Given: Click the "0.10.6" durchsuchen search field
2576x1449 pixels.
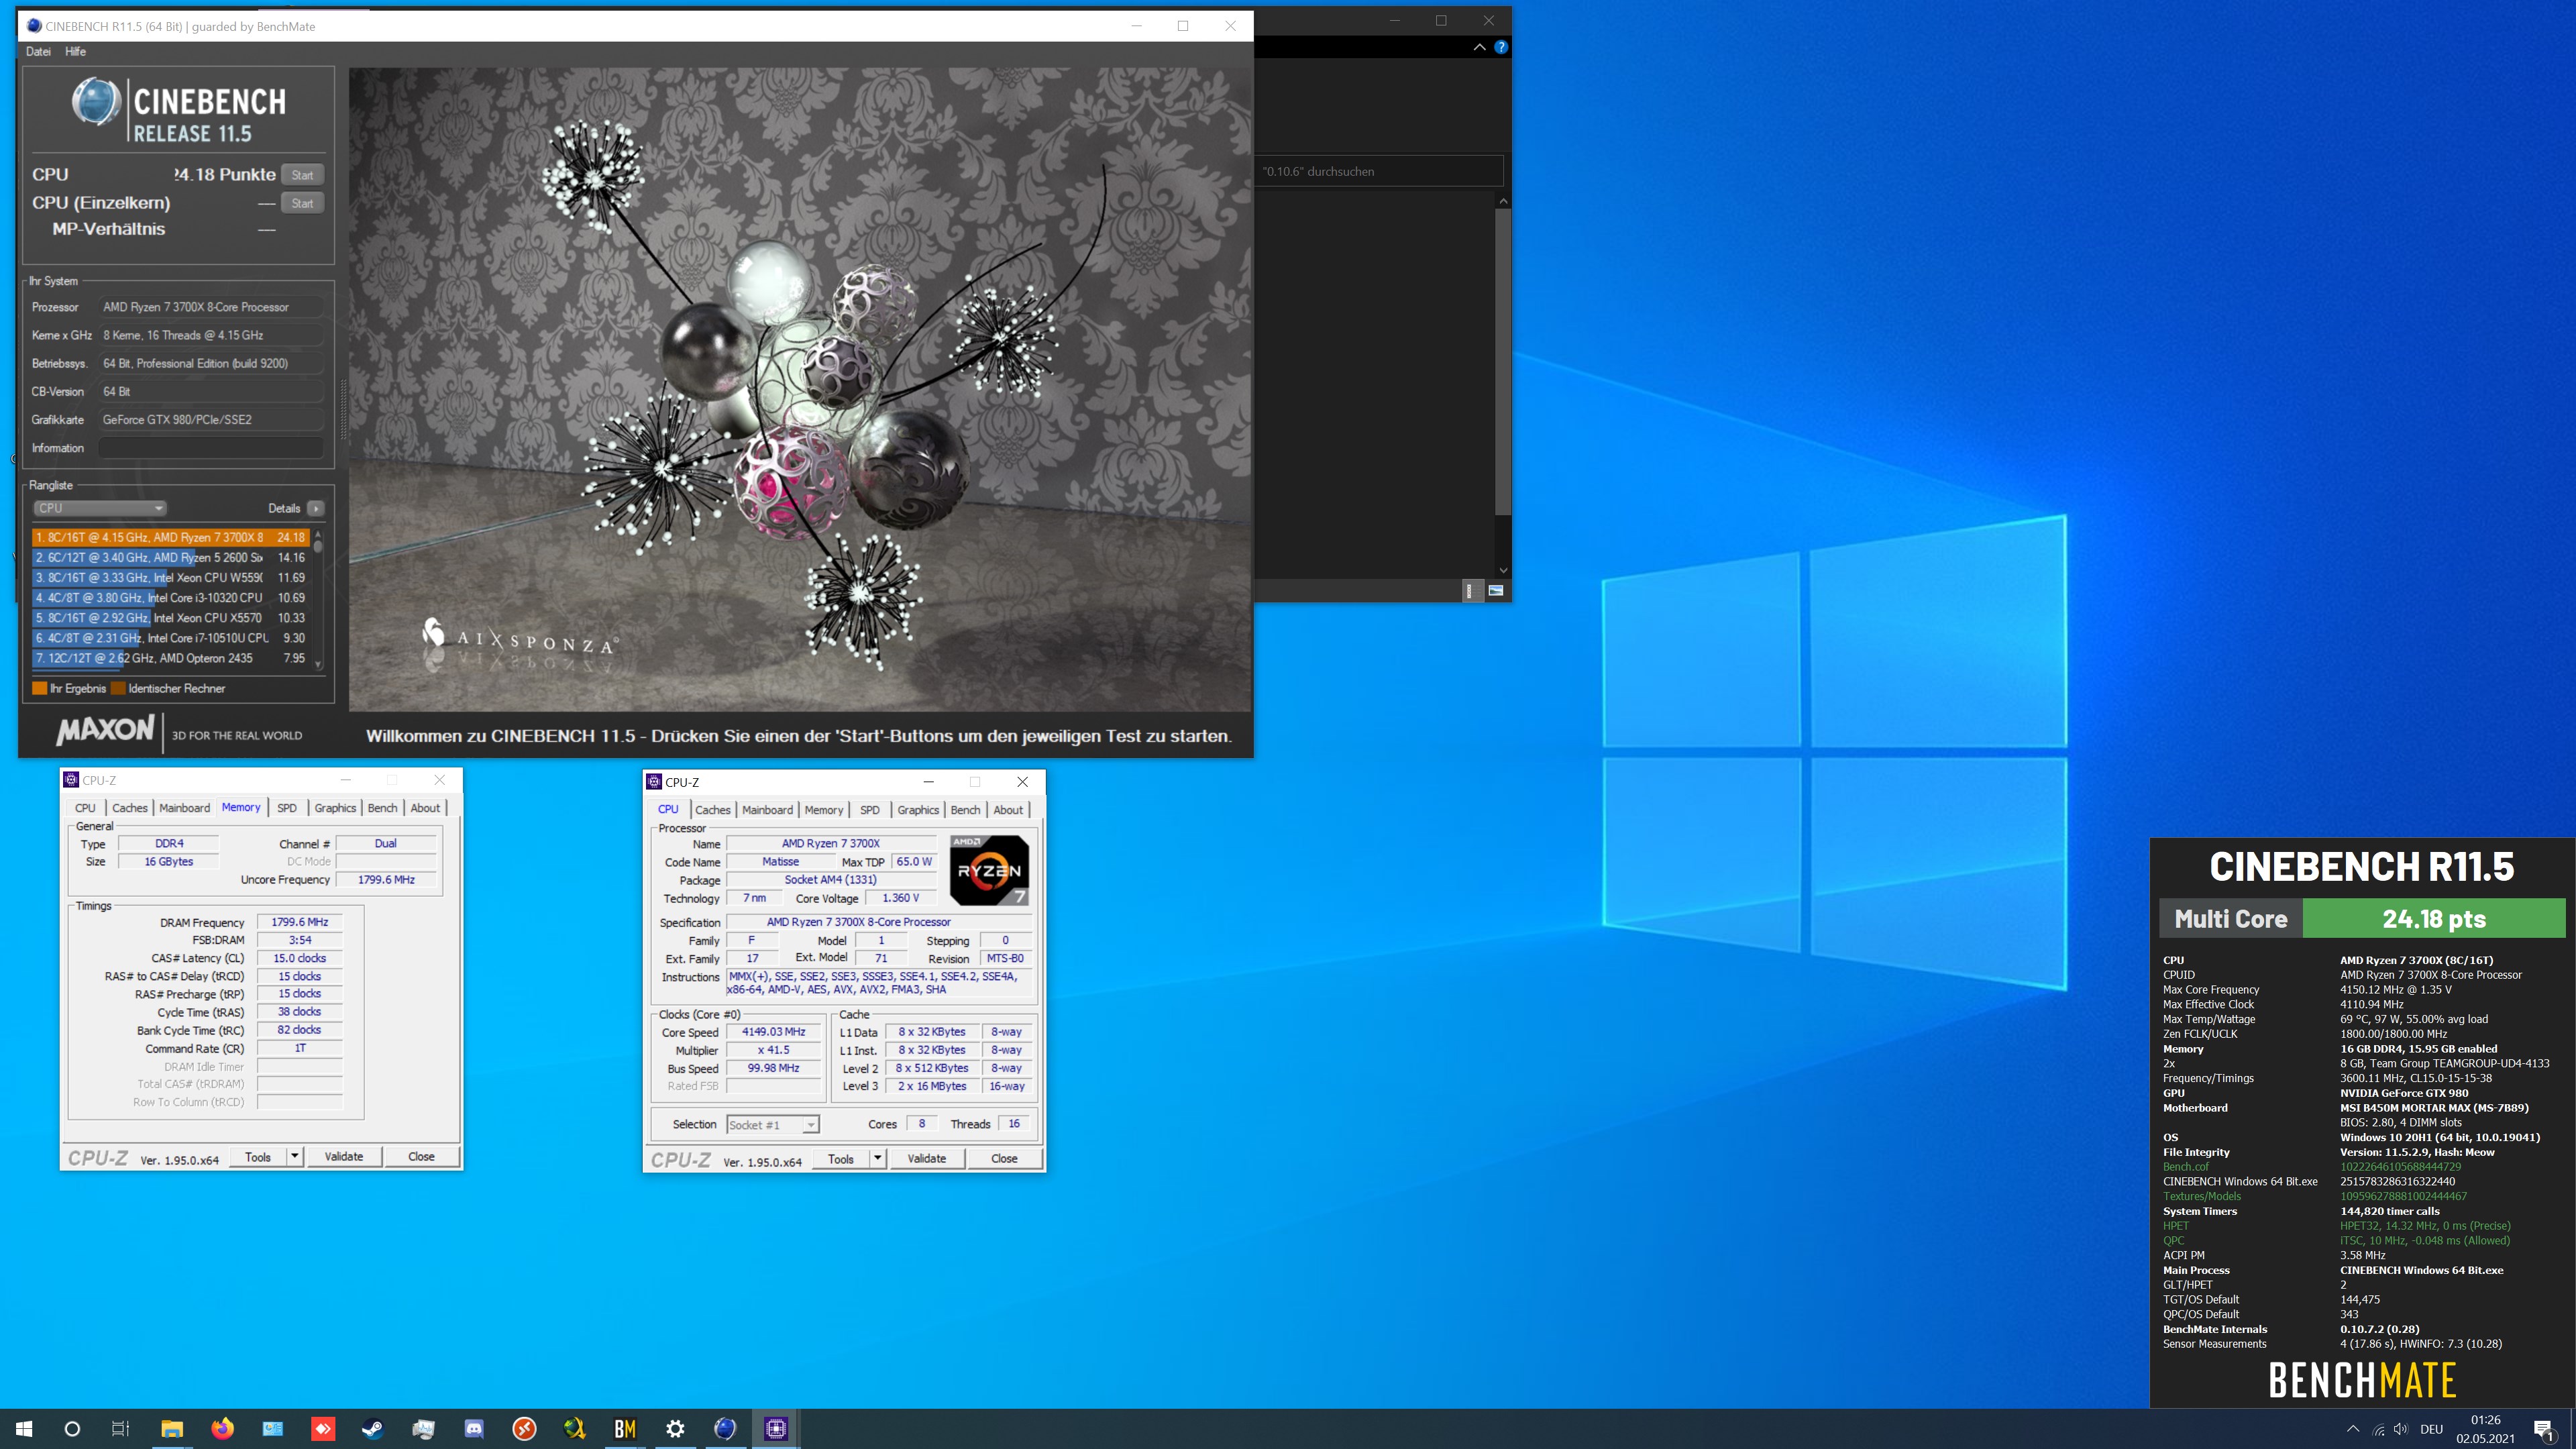Looking at the screenshot, I should coord(1380,171).
